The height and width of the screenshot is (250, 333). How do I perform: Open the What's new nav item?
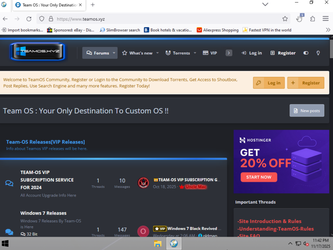pyautogui.click(x=137, y=53)
